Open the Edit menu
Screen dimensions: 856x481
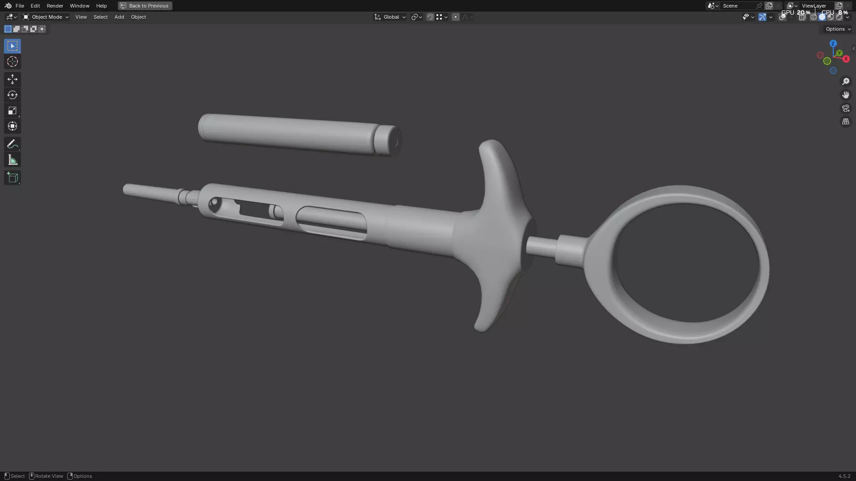(x=35, y=6)
